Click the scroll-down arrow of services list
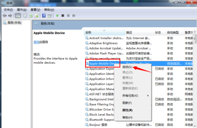Image resolution: width=197 pixels, height=128 pixels. click(195, 126)
